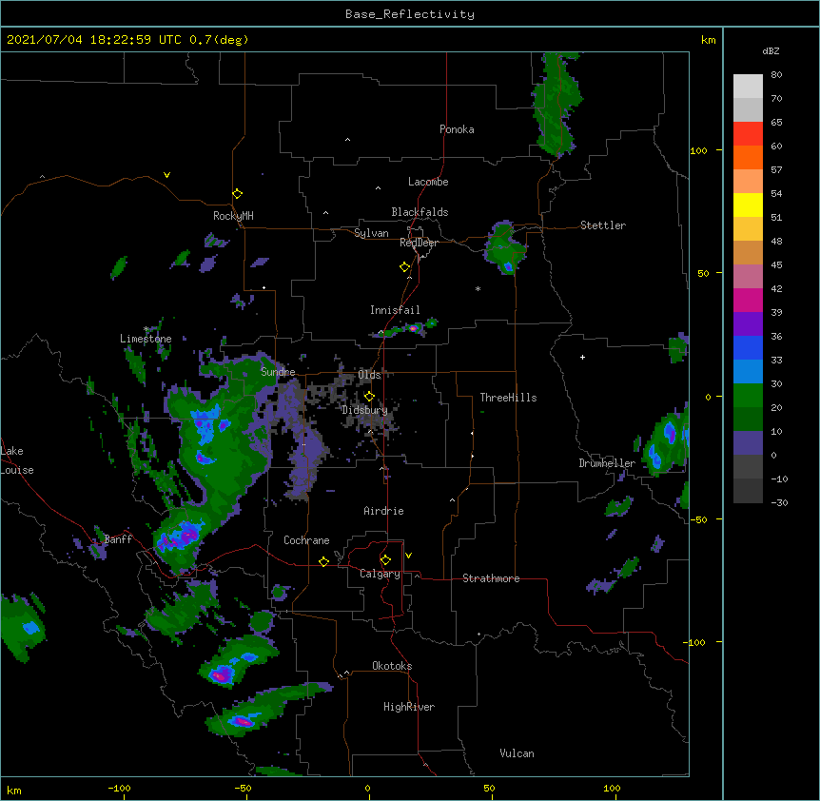
Task: Click the RedDeer city label
Action: pyautogui.click(x=419, y=243)
